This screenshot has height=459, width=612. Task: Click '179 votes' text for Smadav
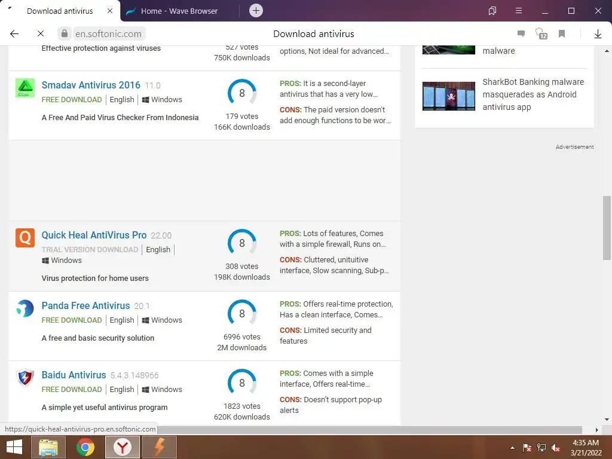click(x=242, y=117)
